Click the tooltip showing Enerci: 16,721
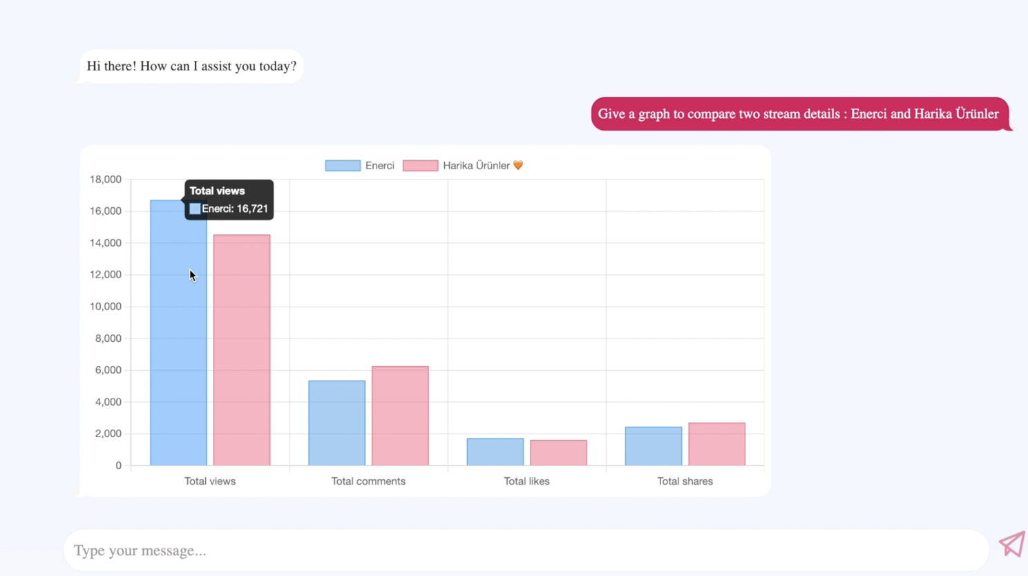Image resolution: width=1028 pixels, height=576 pixels. tap(229, 200)
